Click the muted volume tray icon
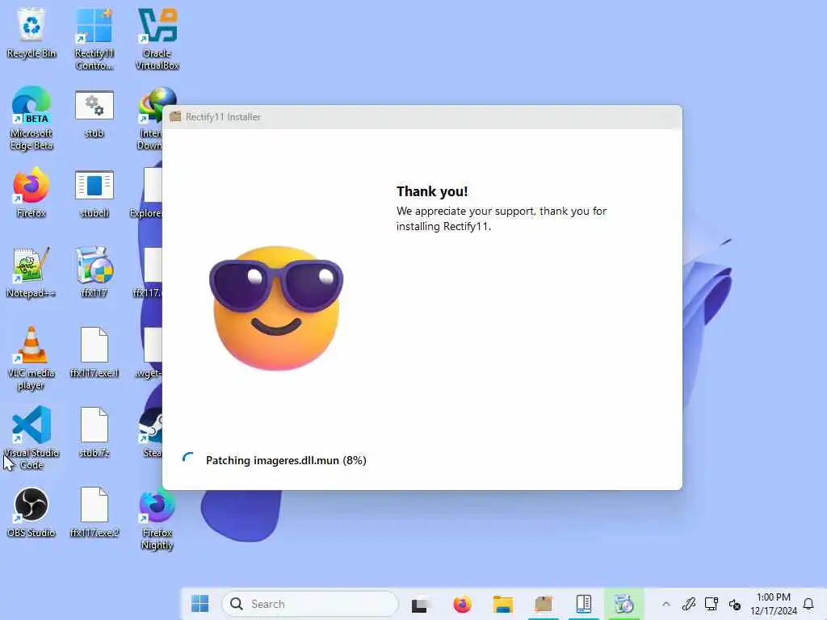 pos(735,604)
